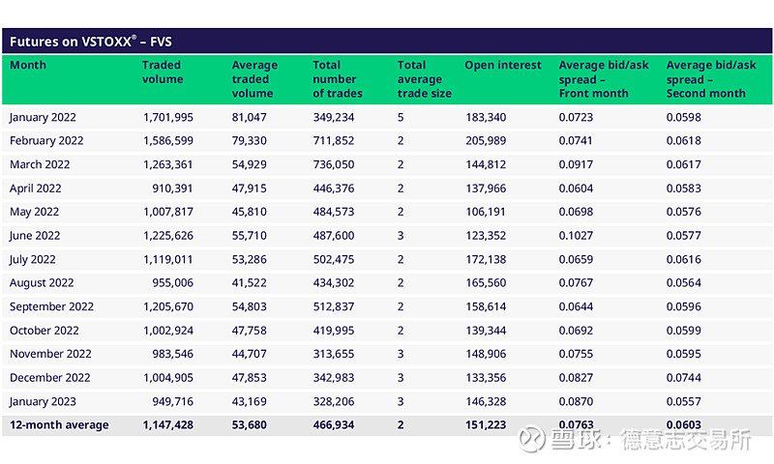774x464 pixels.
Task: Click the June 2022 front month spread 0.1027
Action: pos(580,236)
